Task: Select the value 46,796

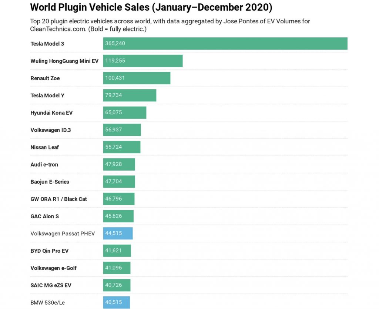Action: 113,199
